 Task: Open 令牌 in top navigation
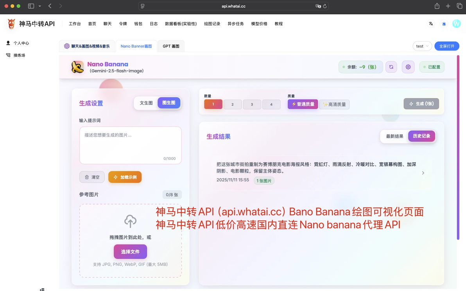click(123, 24)
